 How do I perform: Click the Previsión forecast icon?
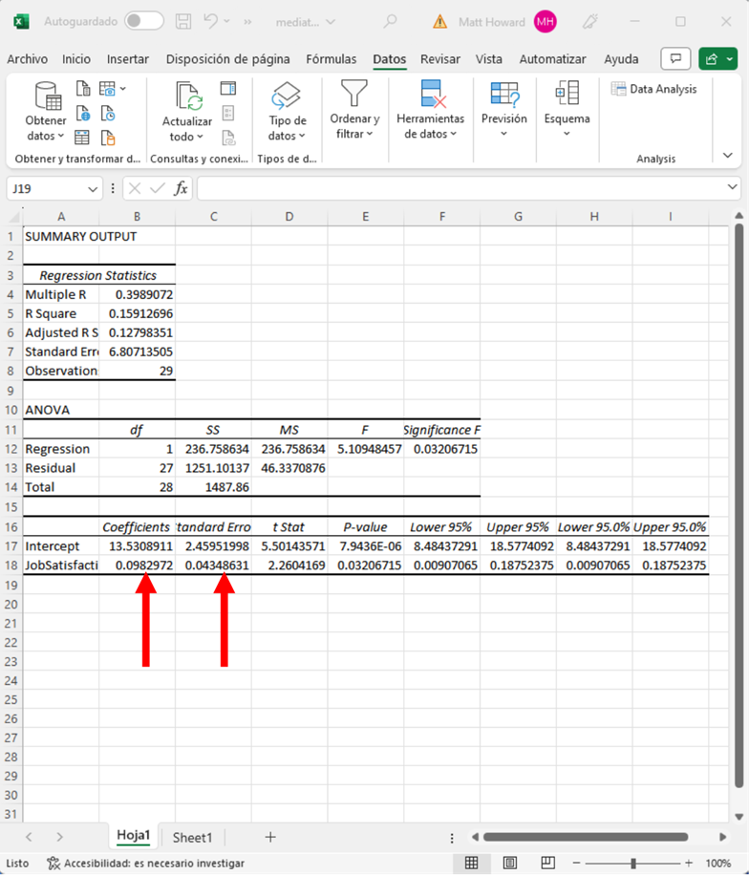pos(503,95)
